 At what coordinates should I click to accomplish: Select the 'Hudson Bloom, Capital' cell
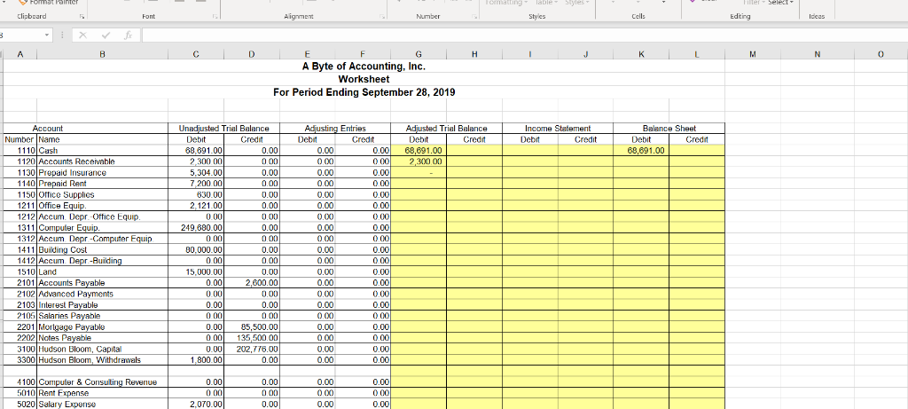(x=103, y=349)
